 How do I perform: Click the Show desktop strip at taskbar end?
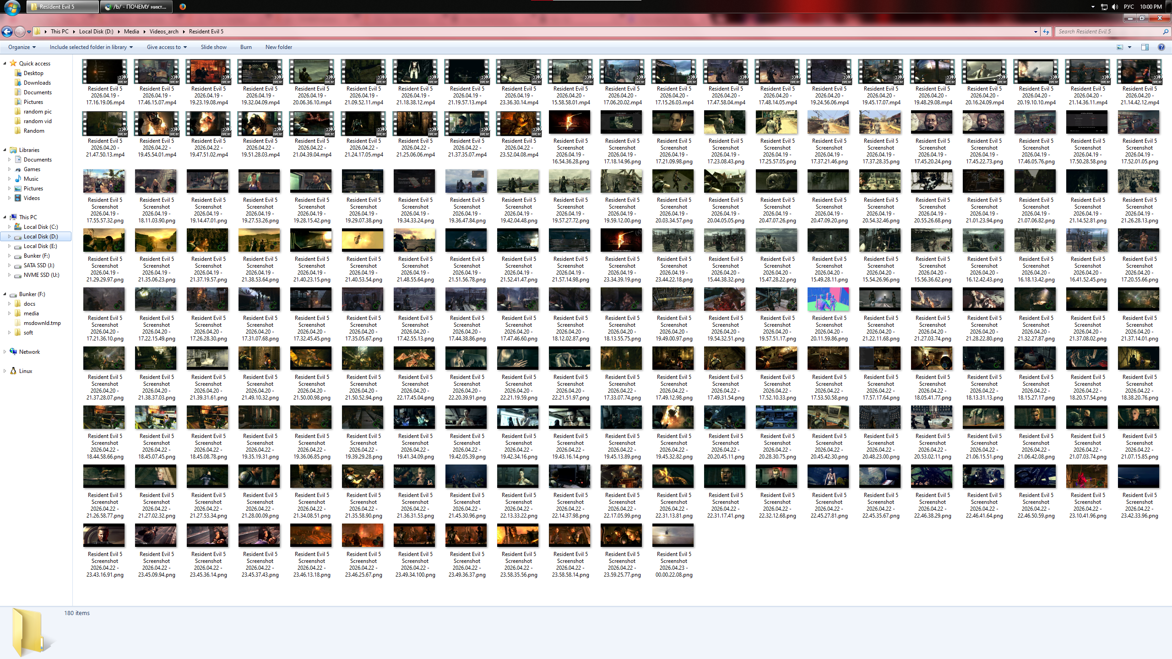[1169, 7]
